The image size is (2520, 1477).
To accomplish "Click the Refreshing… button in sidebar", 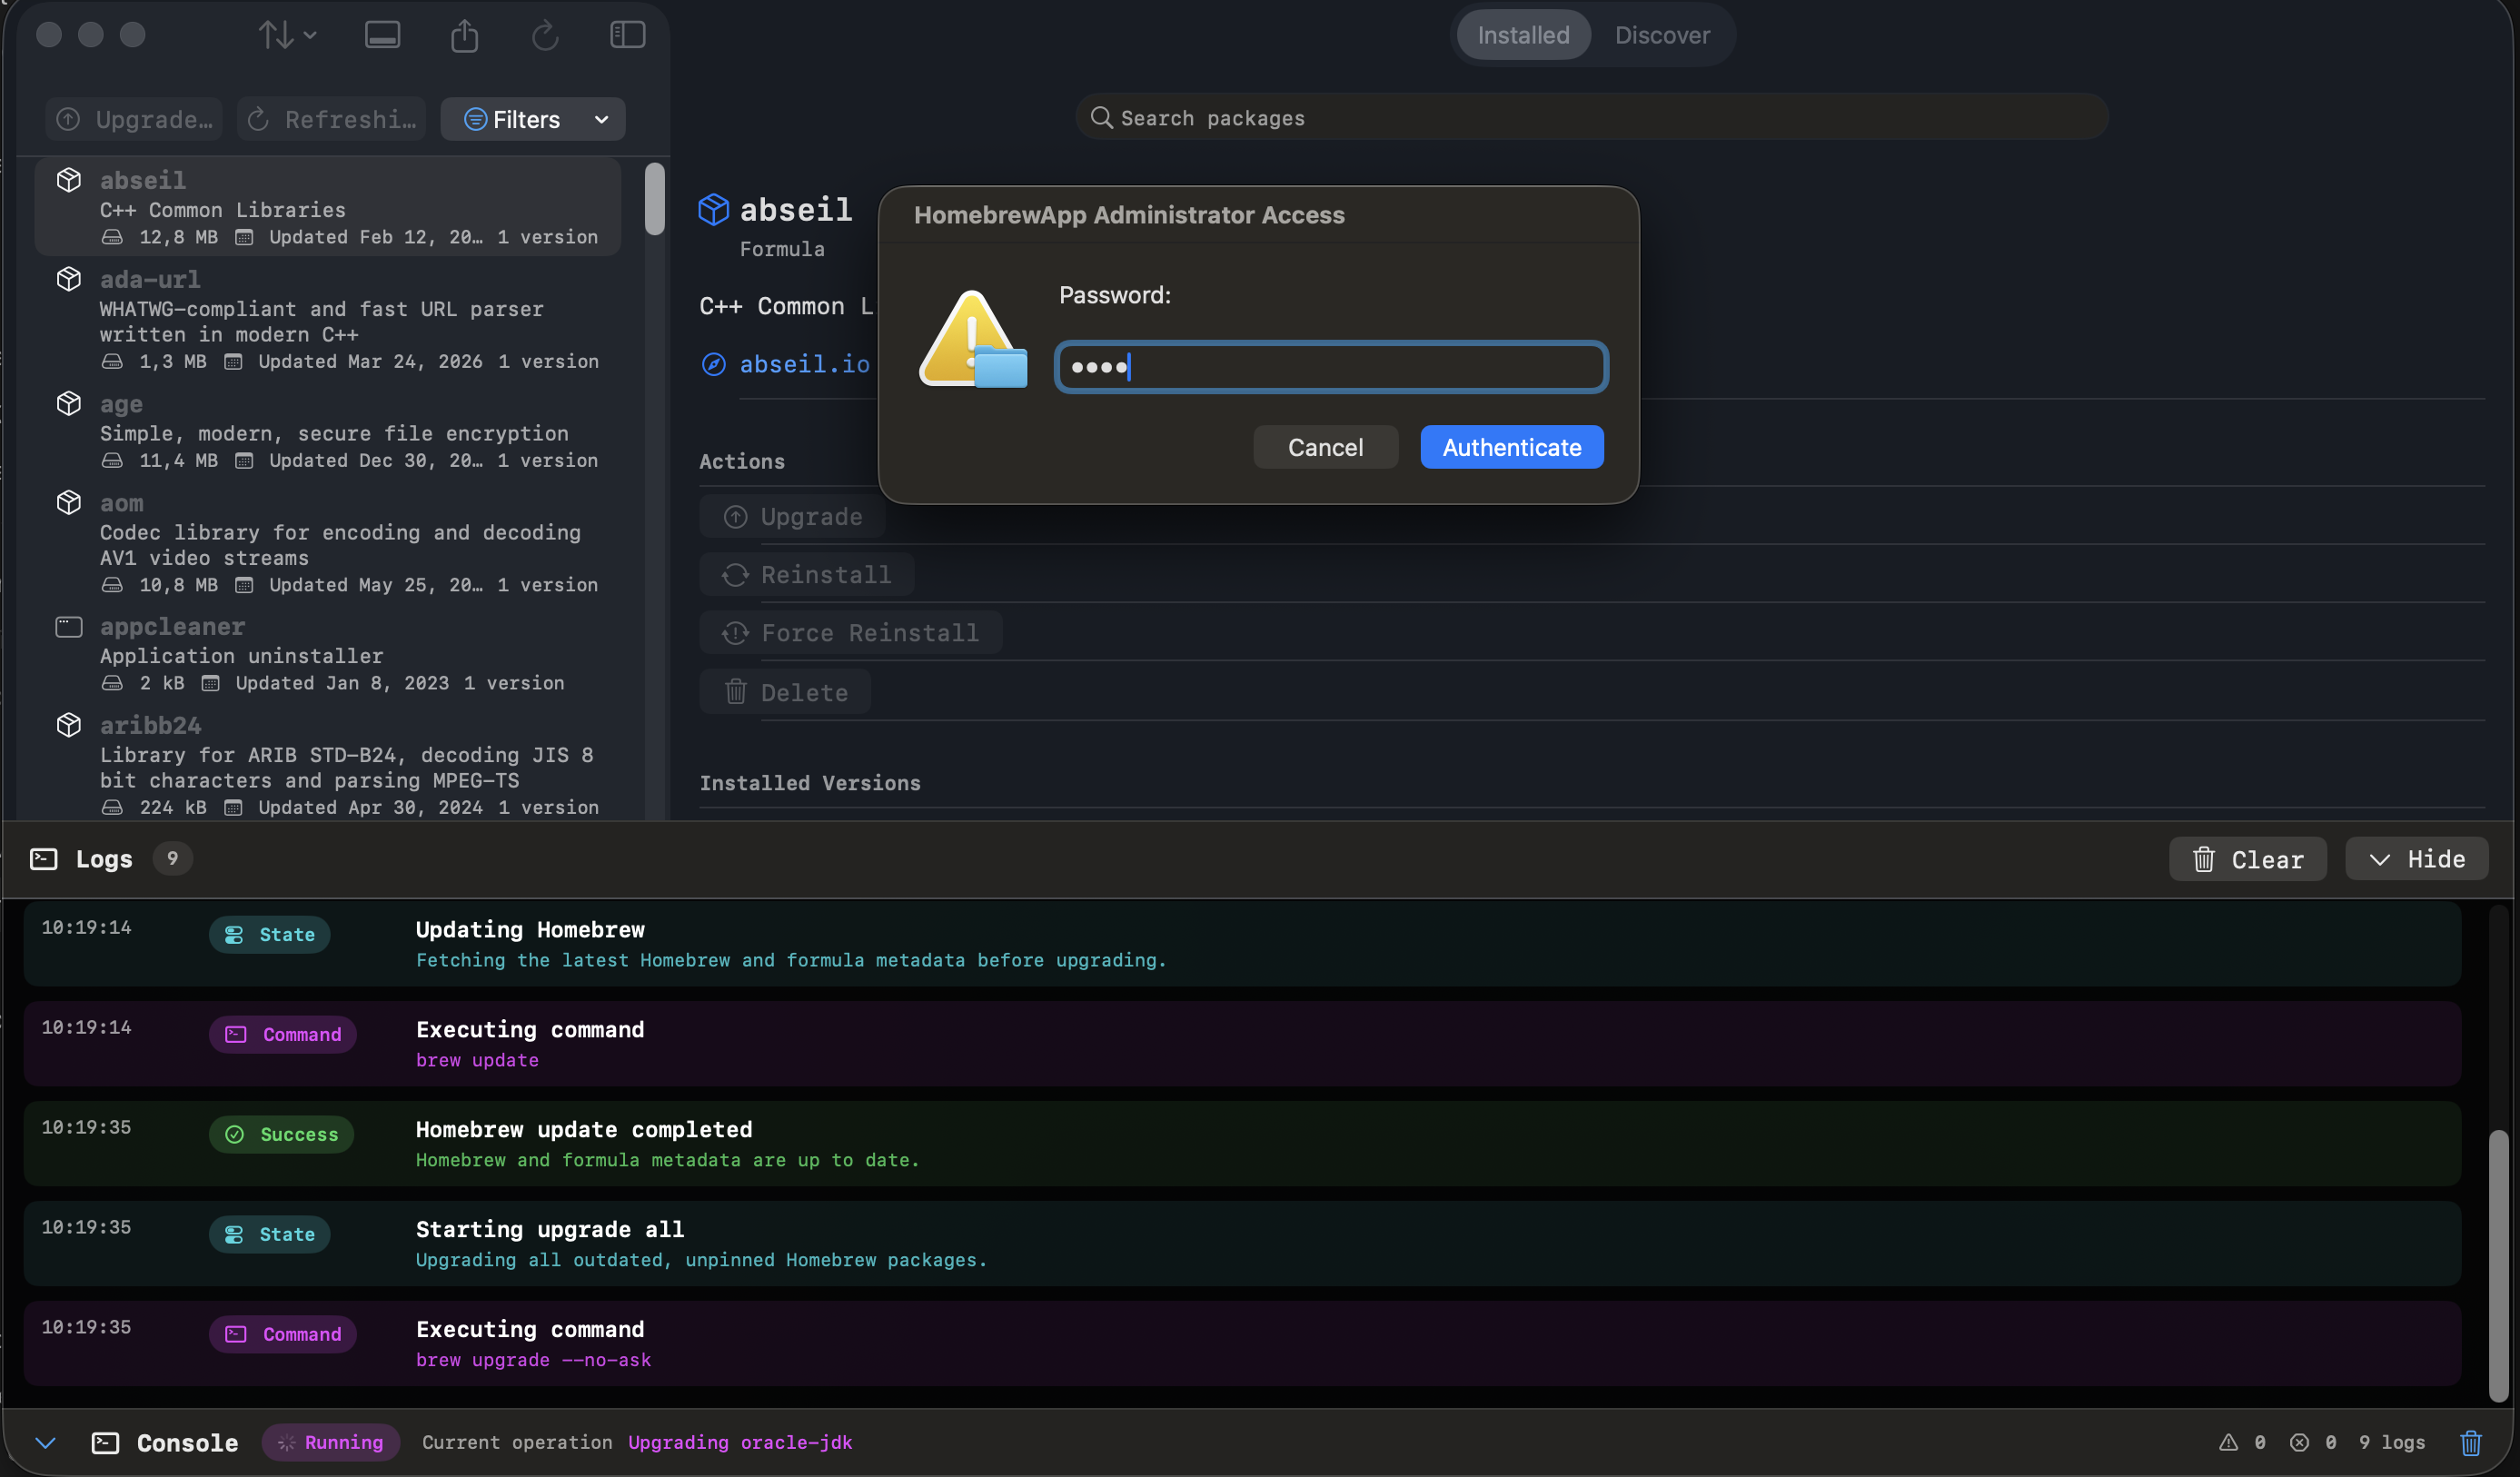I will tap(331, 119).
